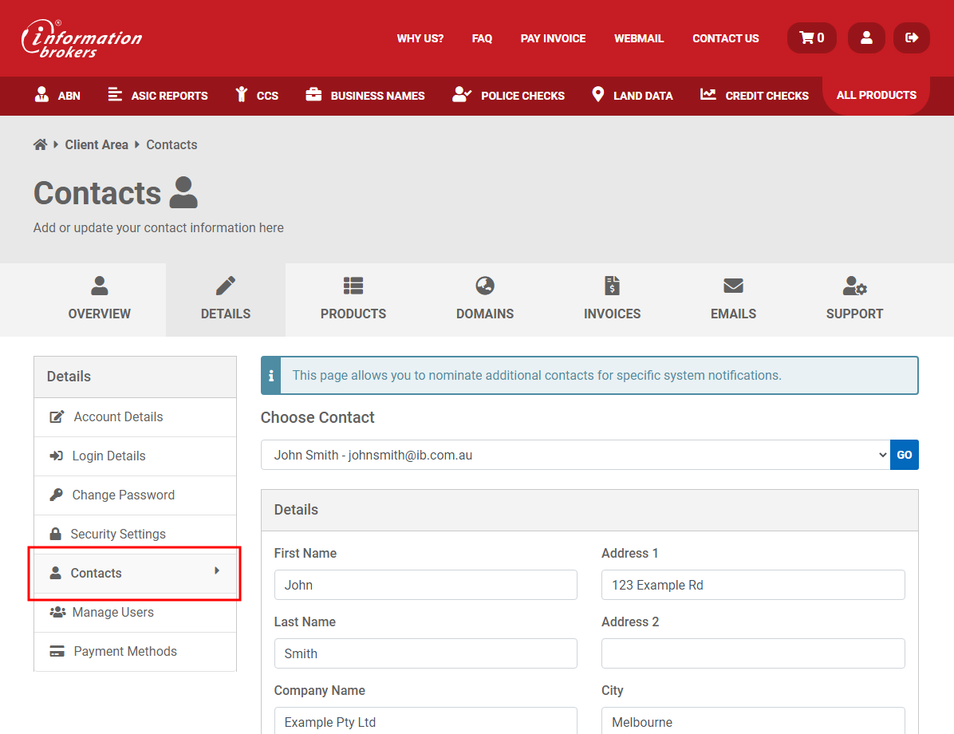Screen dimensions: 954x734
Task: Switch to the Invoices tab
Action: [612, 299]
